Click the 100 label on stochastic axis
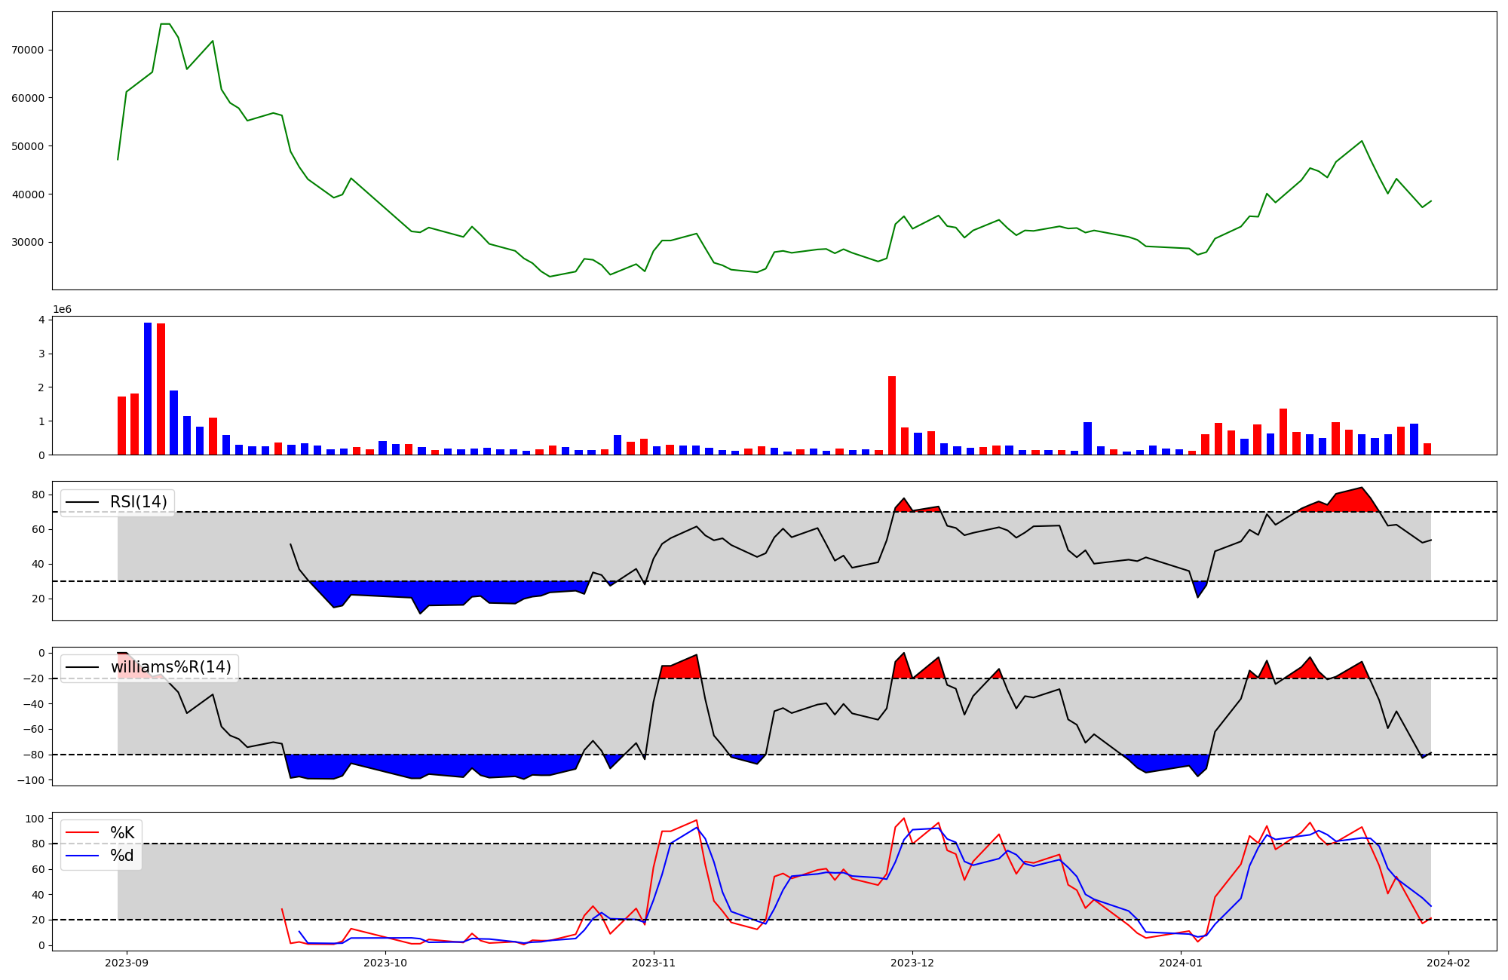 pos(35,819)
